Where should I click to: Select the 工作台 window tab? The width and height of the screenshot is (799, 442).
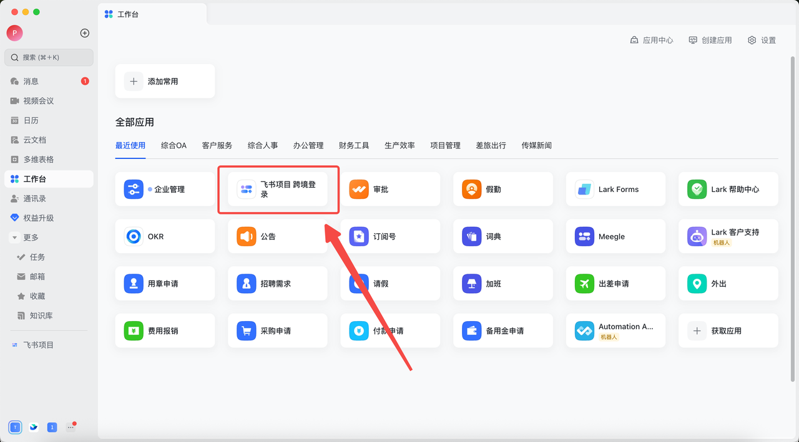152,14
